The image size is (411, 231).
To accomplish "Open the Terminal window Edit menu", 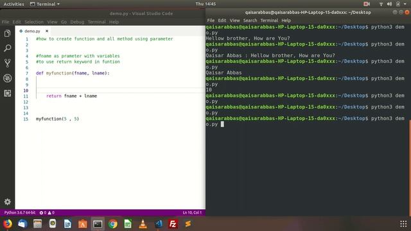I will (222, 21).
